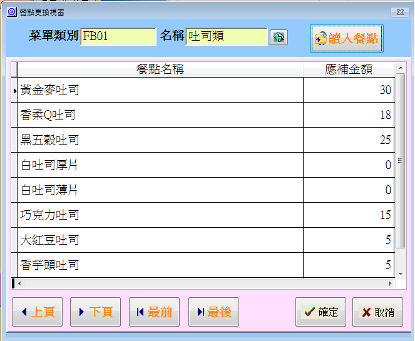Screen dimensions: 415x341
Task: Go to previous page with 上頁
Action: (x=37, y=312)
